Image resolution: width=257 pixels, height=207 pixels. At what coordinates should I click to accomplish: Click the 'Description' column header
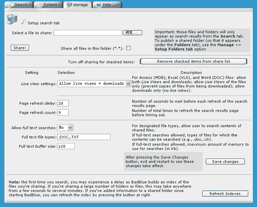coord(191,73)
